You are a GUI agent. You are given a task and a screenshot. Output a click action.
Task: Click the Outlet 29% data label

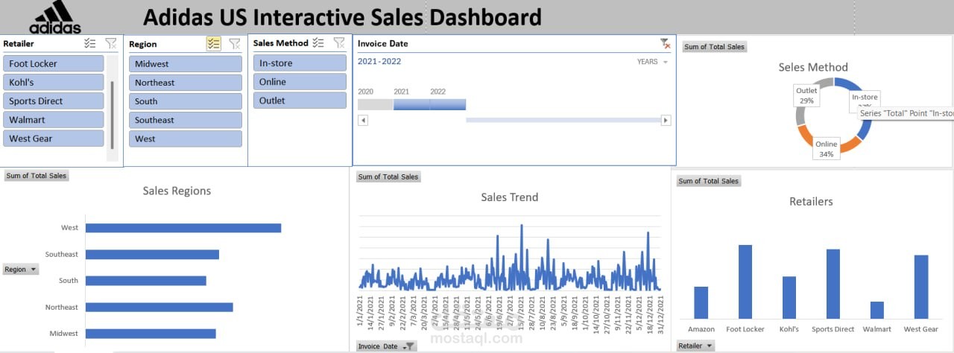806,95
